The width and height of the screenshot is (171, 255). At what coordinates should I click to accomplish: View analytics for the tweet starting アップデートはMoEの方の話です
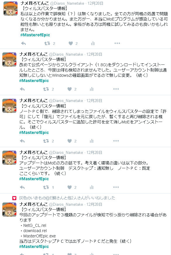[92, 187]
